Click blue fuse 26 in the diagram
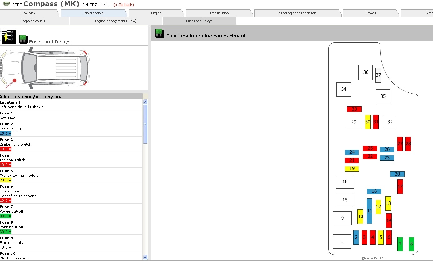This screenshot has width=433, height=261. point(387,150)
